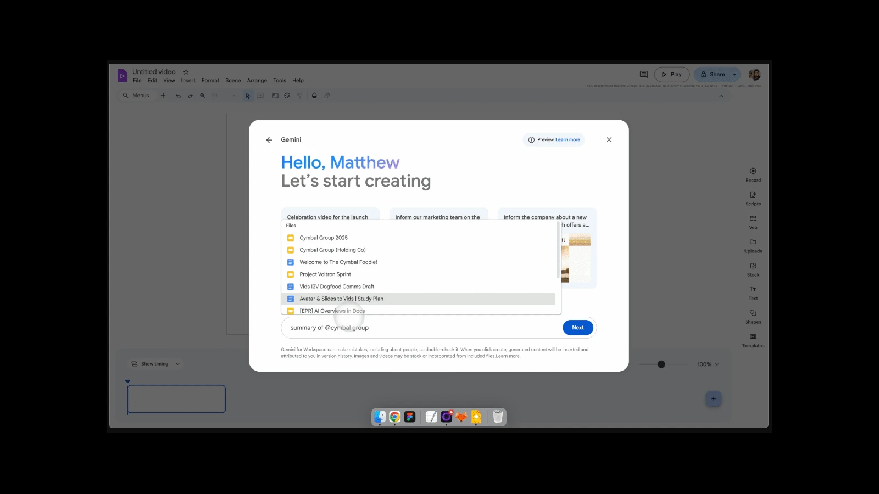Open the 100% zoom dropdown

coord(708,364)
